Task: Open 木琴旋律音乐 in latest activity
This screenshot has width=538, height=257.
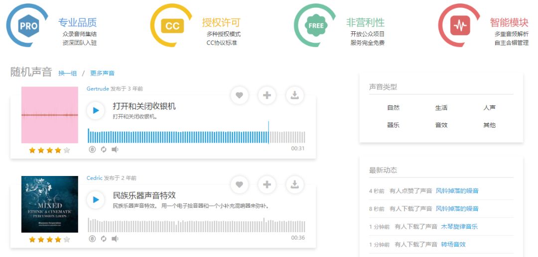Action: coord(459,227)
